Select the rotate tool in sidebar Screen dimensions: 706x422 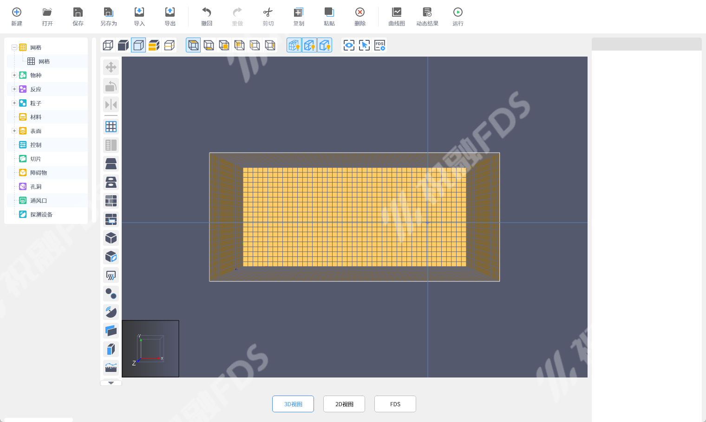[111, 86]
